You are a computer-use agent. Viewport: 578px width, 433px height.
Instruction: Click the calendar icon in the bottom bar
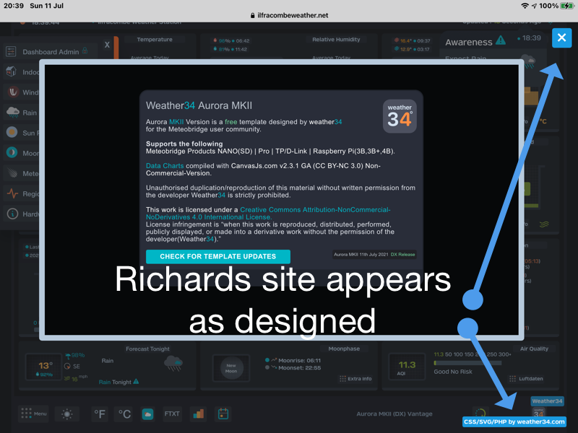tap(223, 414)
